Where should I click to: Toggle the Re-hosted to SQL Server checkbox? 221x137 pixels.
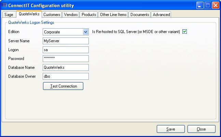pyautogui.click(x=185, y=32)
